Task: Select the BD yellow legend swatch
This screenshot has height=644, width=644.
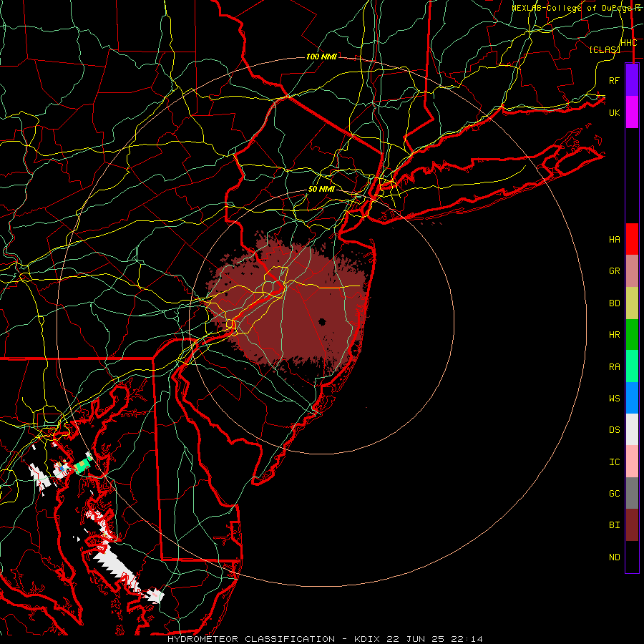Action: click(x=632, y=303)
